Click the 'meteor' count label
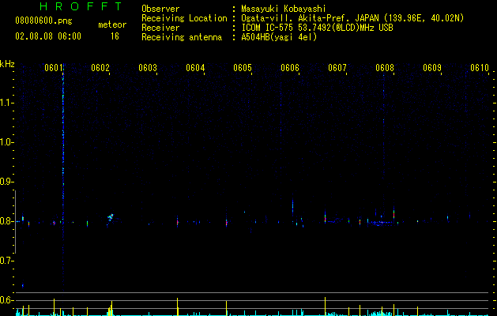 tap(112, 24)
